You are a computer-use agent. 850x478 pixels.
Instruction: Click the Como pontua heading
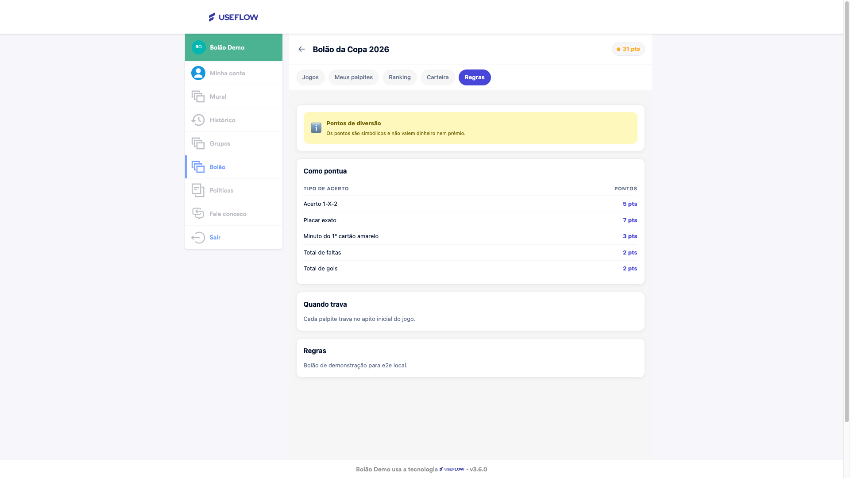pos(325,171)
